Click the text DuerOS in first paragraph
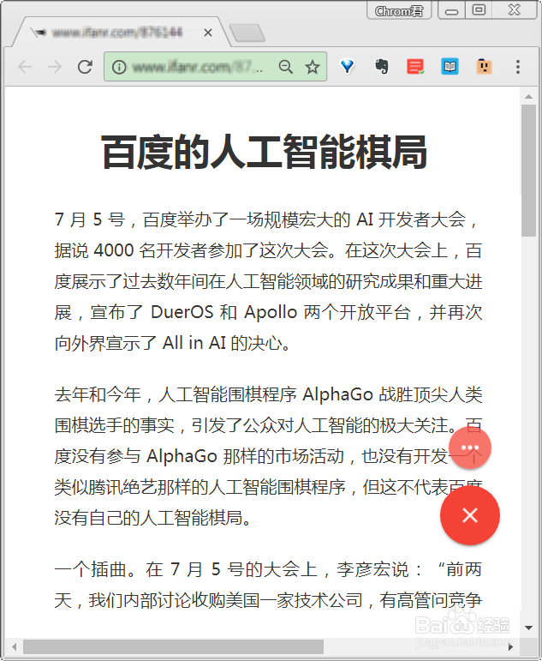Viewport: 542px width, 661px height. click(x=182, y=312)
